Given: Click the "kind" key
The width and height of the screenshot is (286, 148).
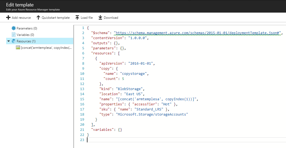Looking at the screenshot, I should click(x=106, y=89).
